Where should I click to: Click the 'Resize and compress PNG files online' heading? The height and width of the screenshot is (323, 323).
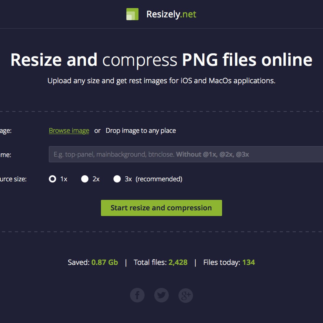tap(161, 59)
